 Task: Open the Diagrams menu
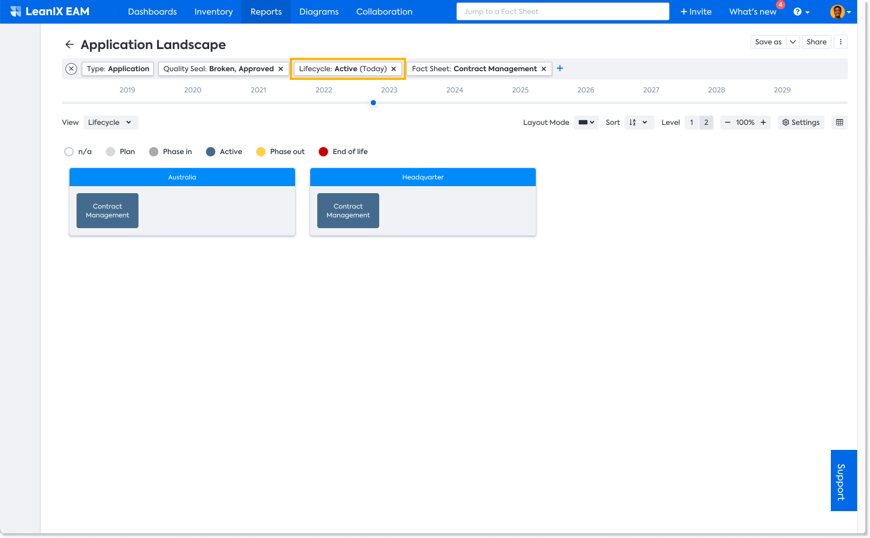click(319, 12)
